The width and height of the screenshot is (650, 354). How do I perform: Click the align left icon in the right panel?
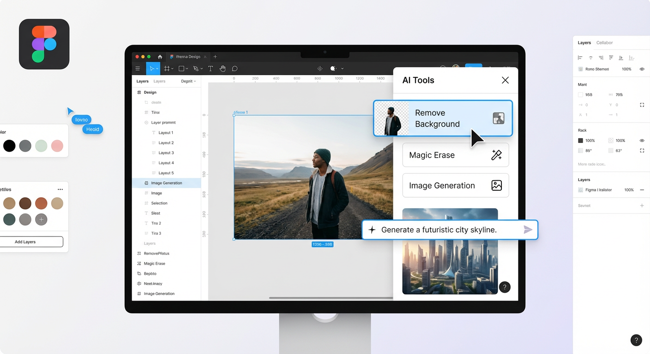coord(580,58)
